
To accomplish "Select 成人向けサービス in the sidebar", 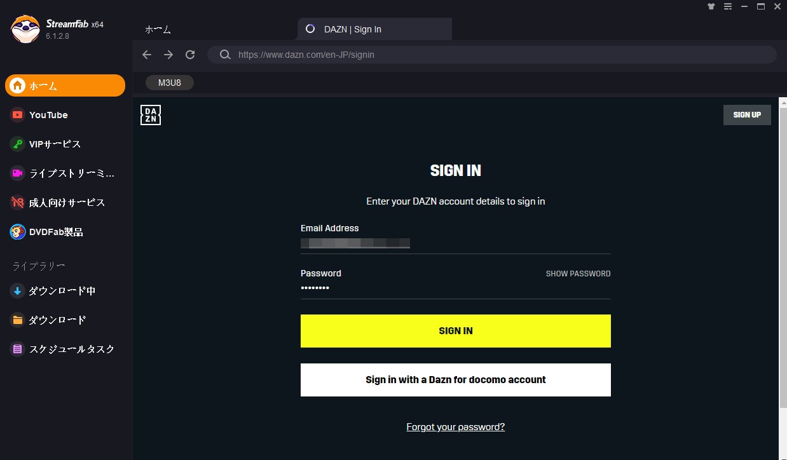I will click(x=67, y=203).
